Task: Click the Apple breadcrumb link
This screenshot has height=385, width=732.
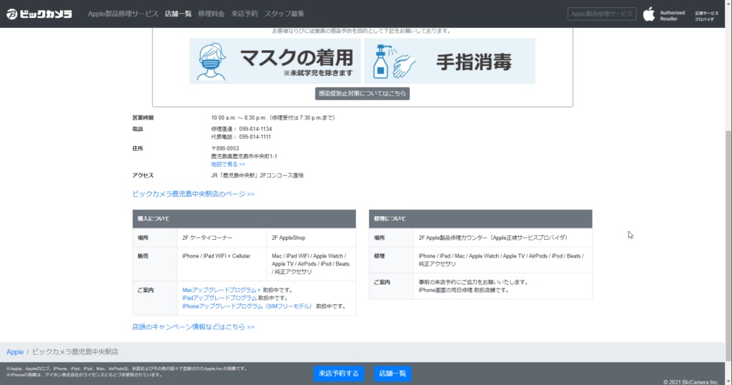Action: [x=15, y=352]
